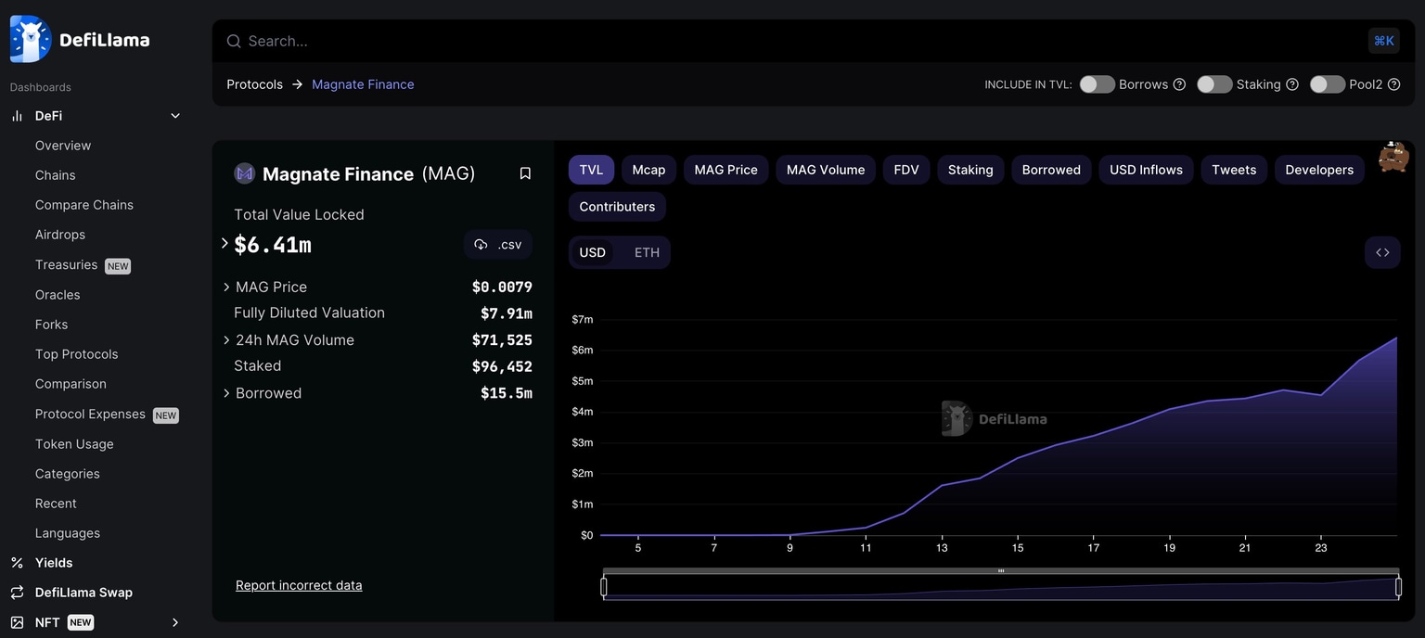Collapse the DeFi section in the sidebar
This screenshot has width=1425, height=638.
(174, 115)
